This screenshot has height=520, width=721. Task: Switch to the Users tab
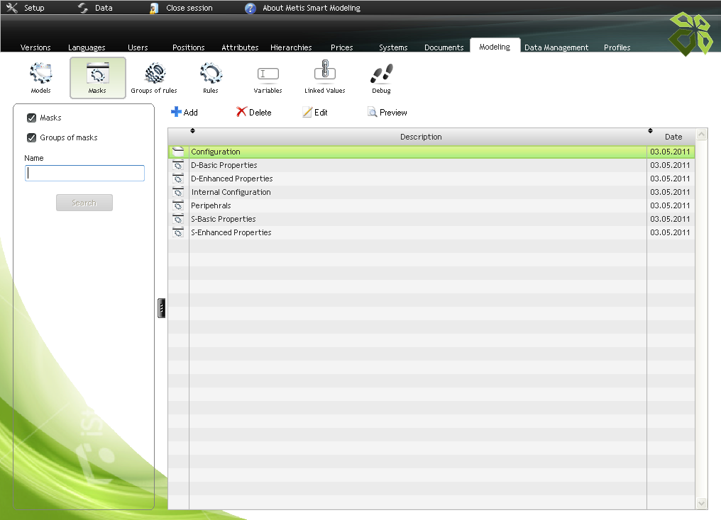[138, 47]
